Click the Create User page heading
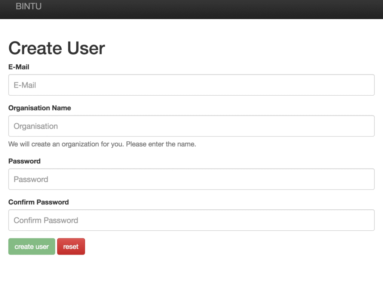Image resolution: width=383 pixels, height=286 pixels. coord(56,48)
